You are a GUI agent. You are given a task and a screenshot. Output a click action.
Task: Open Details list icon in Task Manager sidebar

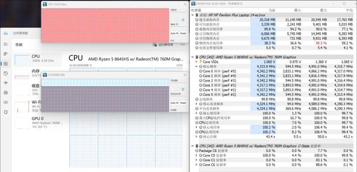(6, 102)
